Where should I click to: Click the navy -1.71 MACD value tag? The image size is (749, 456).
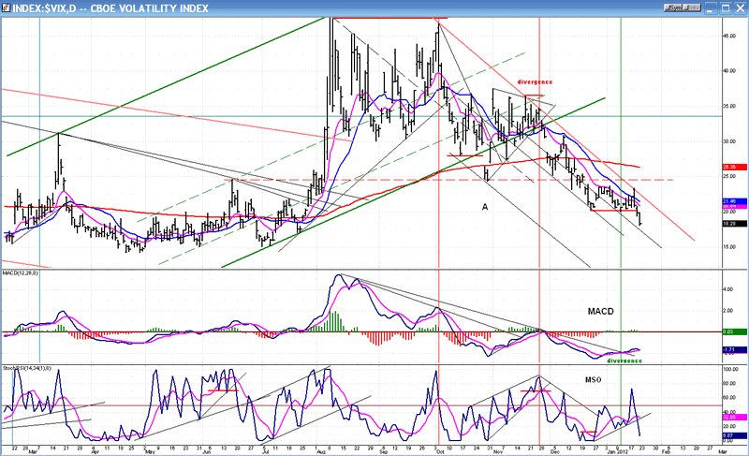pos(733,350)
